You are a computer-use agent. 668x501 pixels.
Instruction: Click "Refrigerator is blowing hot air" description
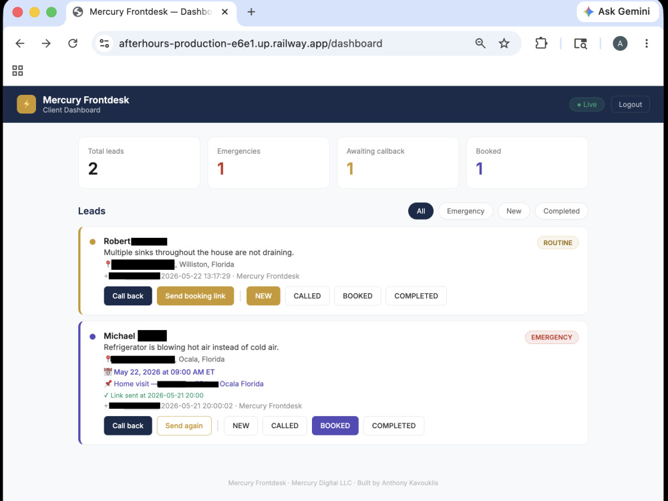[191, 347]
